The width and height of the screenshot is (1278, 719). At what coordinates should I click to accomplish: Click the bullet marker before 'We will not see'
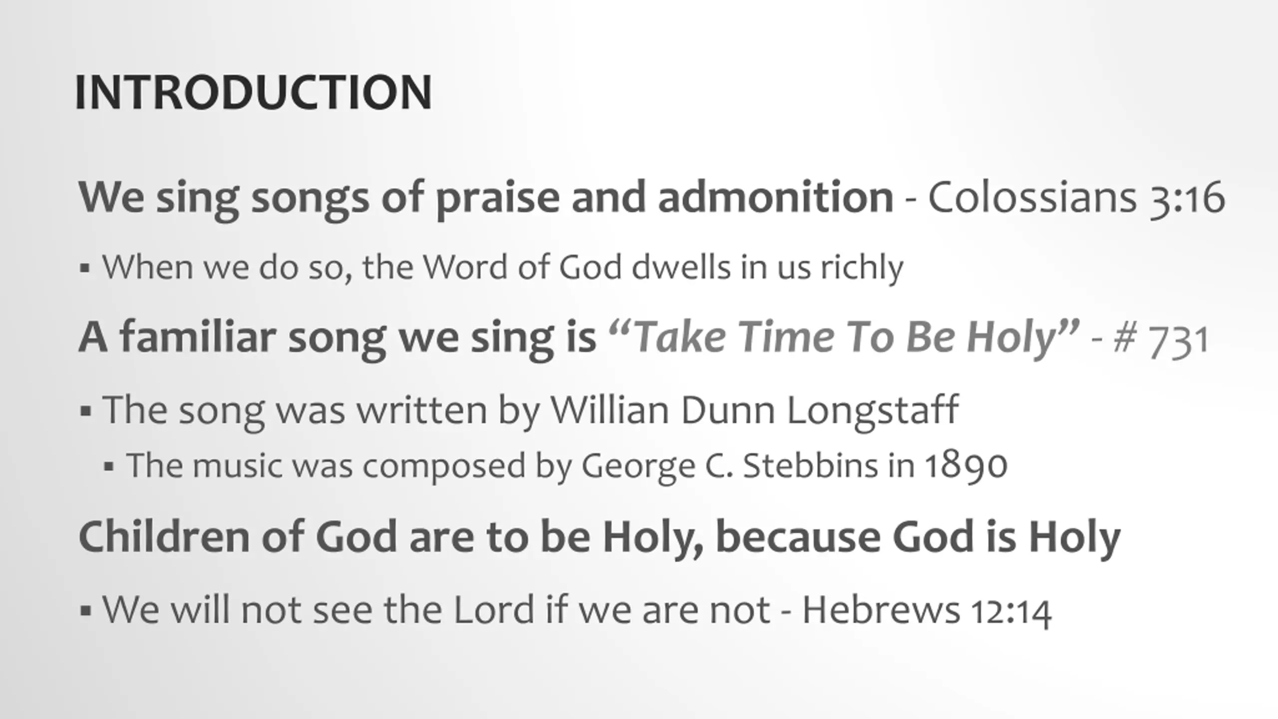point(85,611)
